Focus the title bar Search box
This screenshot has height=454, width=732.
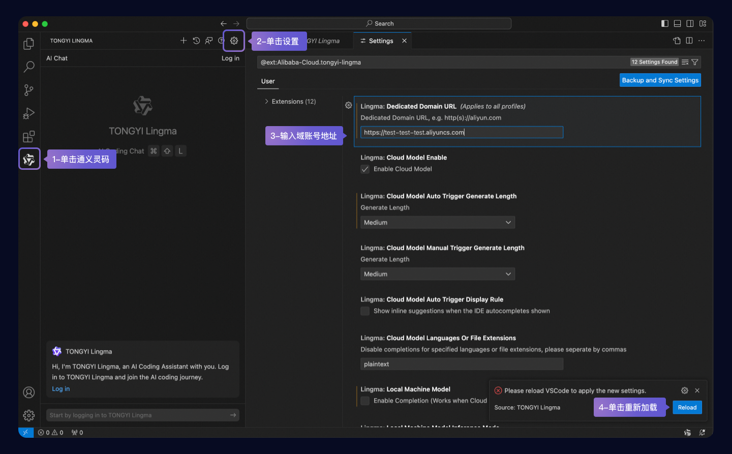click(379, 23)
